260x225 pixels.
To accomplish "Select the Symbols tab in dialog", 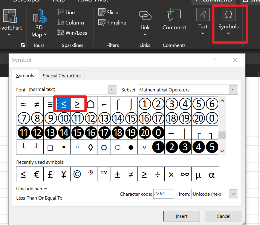I will pyautogui.click(x=25, y=75).
